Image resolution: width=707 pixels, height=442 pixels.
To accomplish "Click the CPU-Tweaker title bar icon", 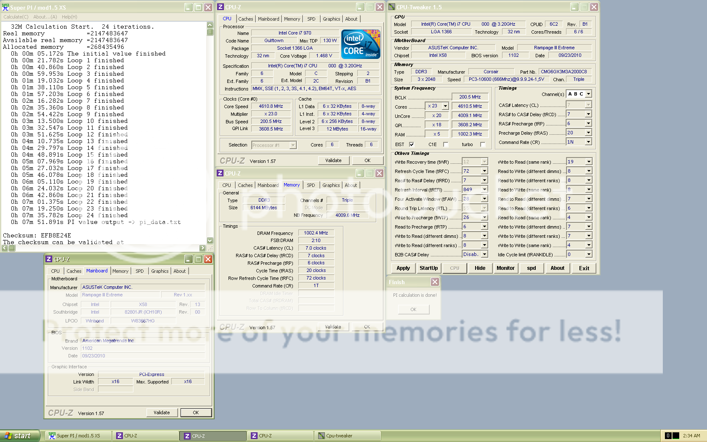I will [392, 7].
